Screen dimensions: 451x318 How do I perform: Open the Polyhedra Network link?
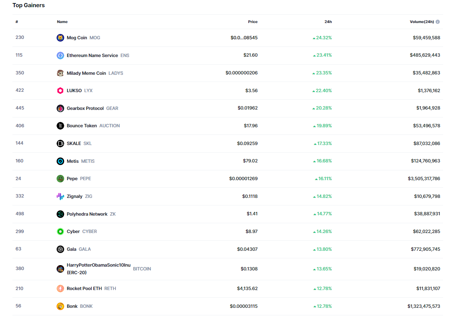87,214
